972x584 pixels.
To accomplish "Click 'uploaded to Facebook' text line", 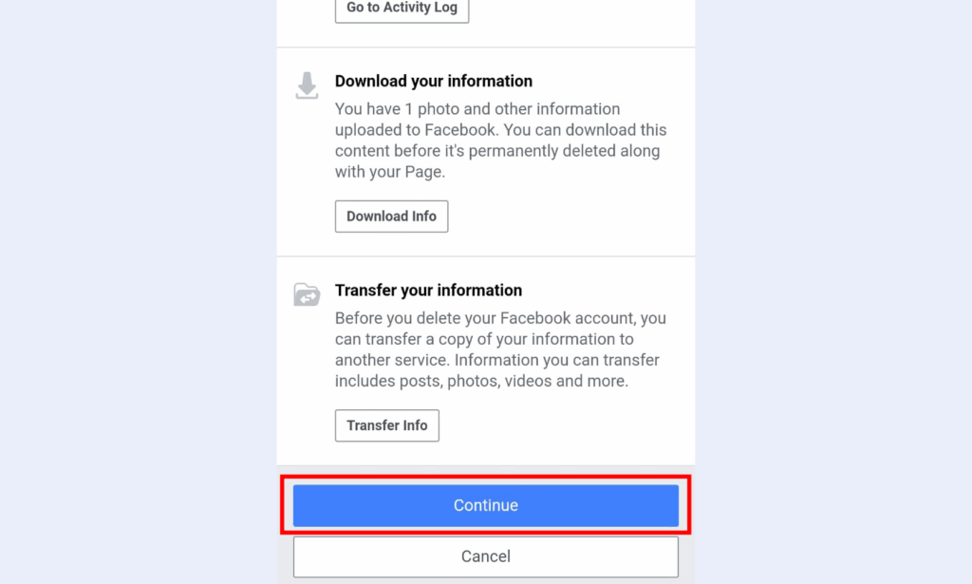I will [500, 130].
